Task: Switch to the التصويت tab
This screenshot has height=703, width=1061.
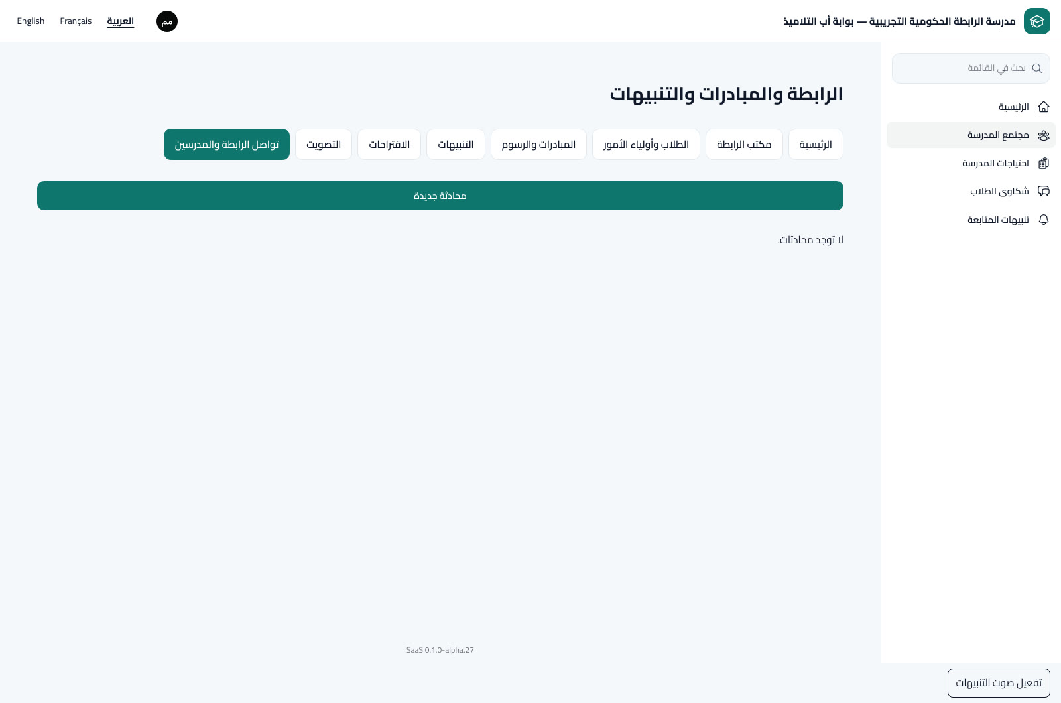Action: (x=324, y=145)
